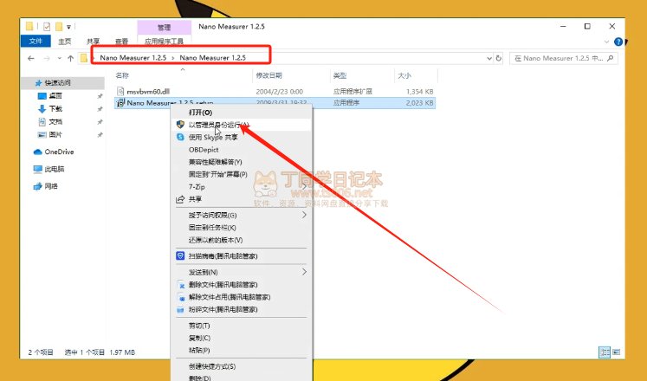Choose 兼容性疑难解答(Y) menu entry
The height and width of the screenshot is (381, 647).
242,162
